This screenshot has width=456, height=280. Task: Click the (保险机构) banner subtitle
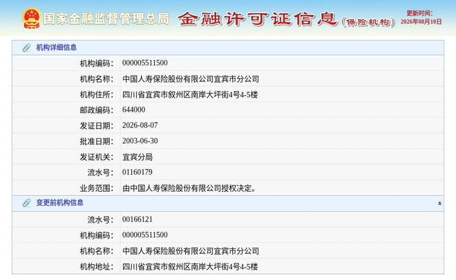click(368, 22)
